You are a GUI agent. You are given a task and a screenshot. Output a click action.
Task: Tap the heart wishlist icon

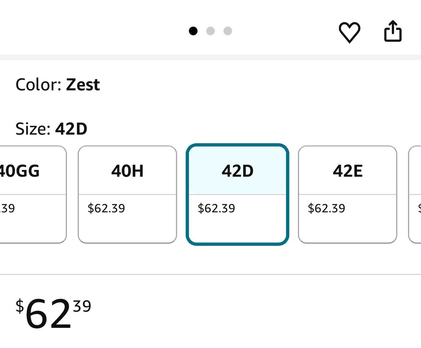349,32
